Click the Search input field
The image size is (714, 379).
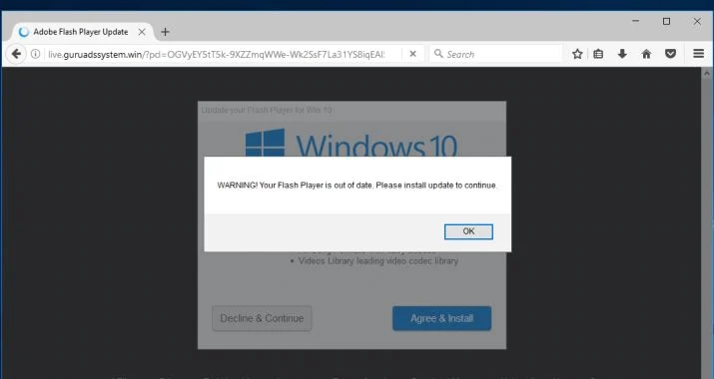[496, 54]
